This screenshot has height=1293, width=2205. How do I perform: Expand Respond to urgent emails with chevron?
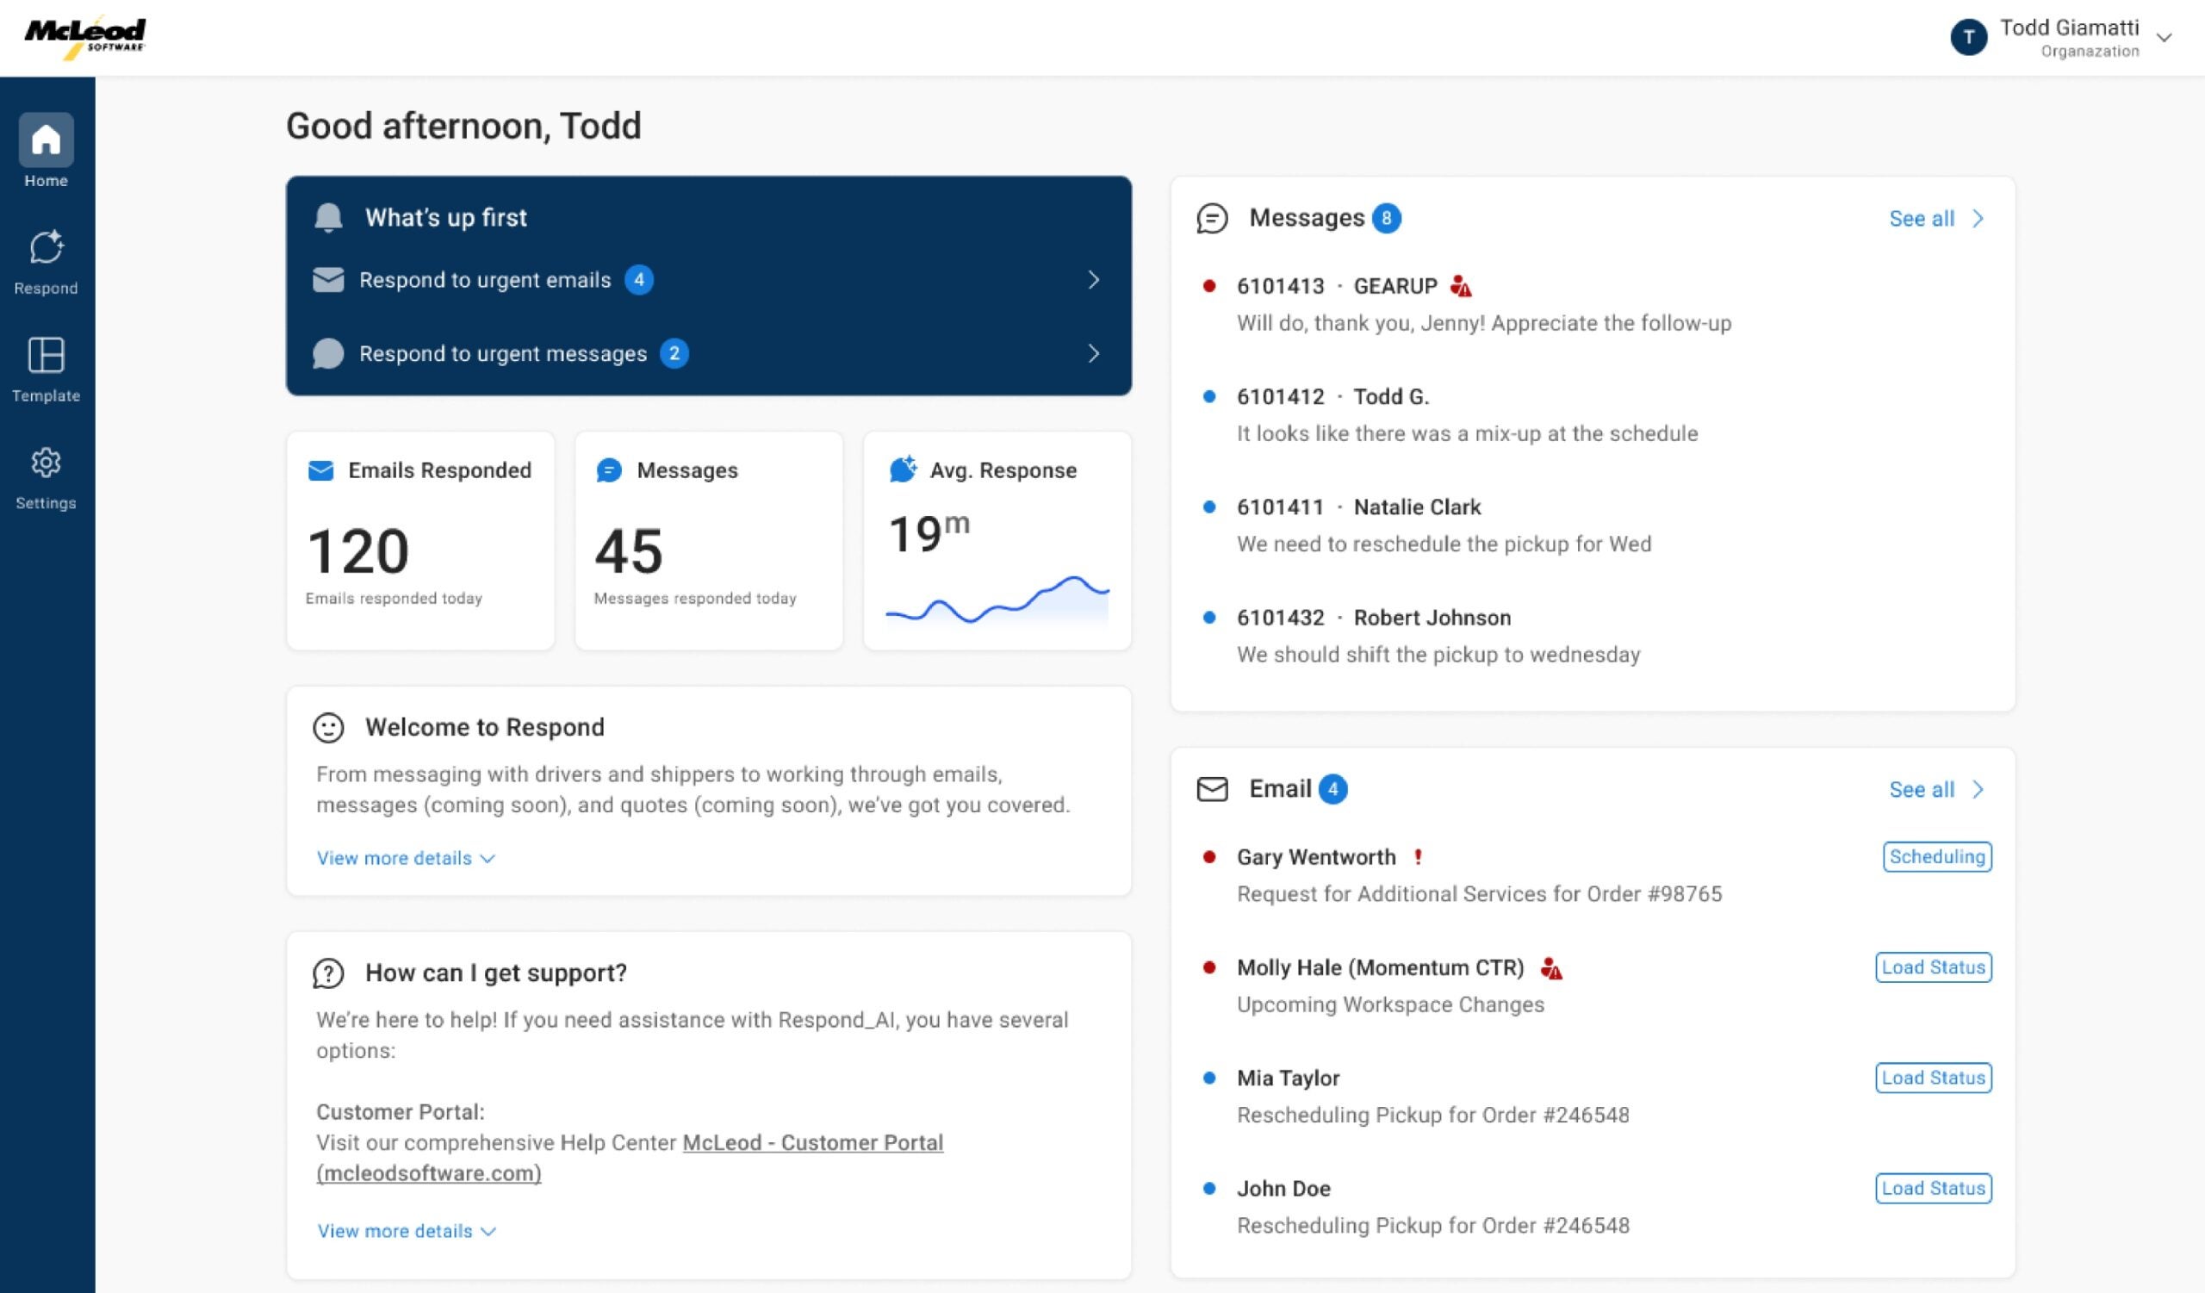point(1094,280)
